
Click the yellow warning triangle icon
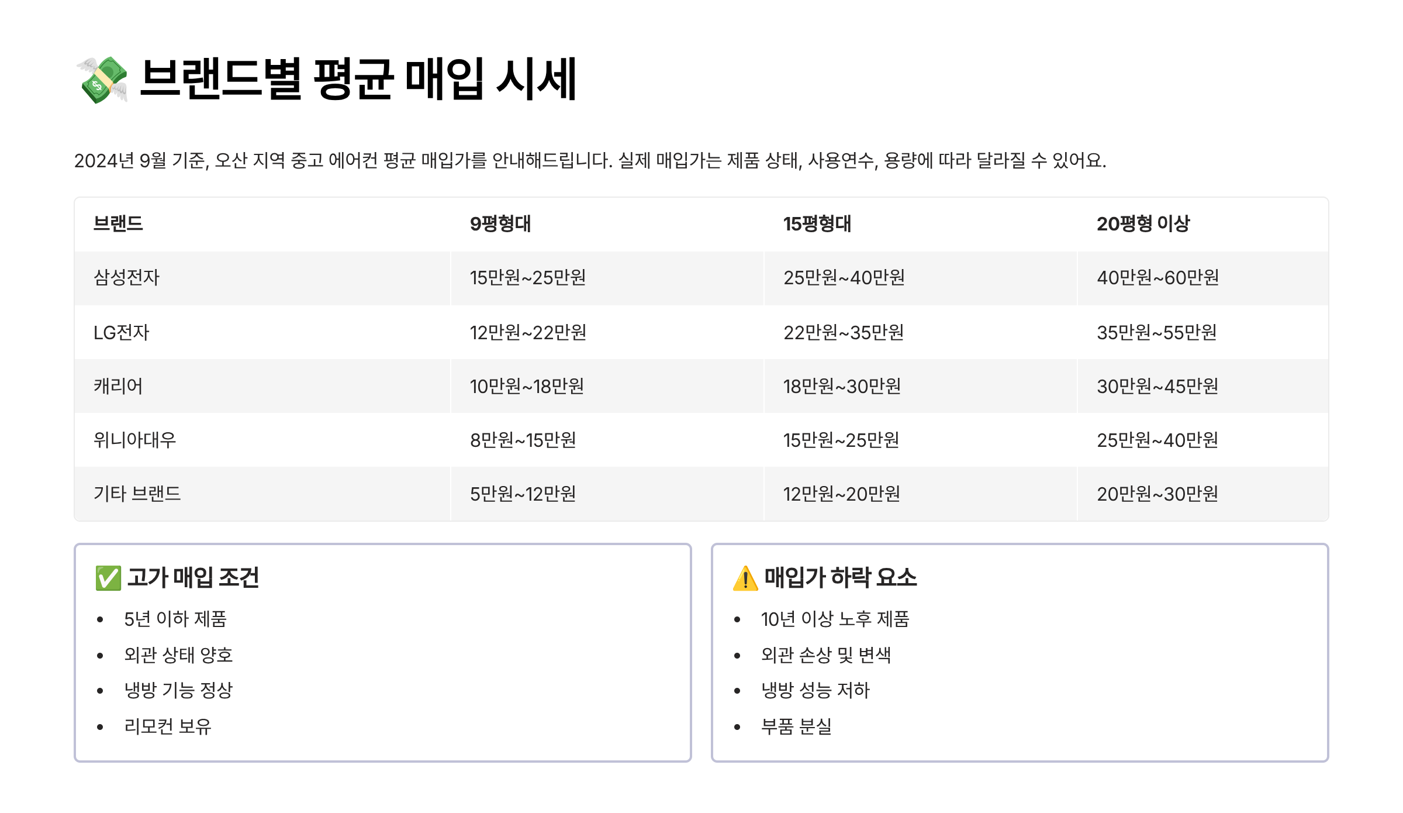point(745,578)
